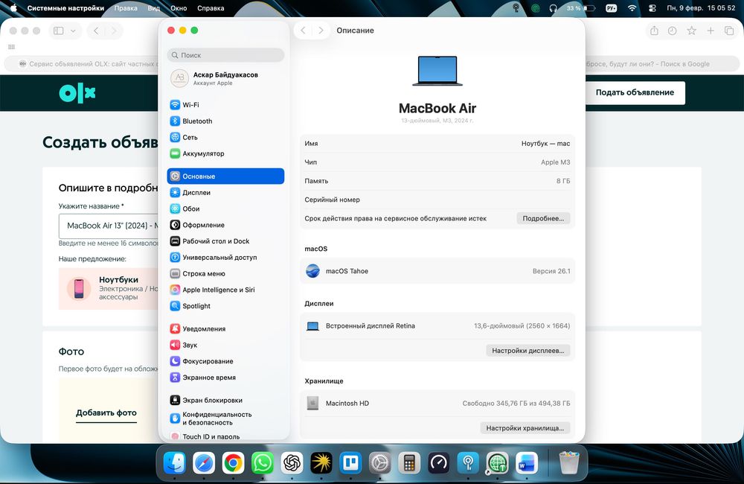Image resolution: width=744 pixels, height=484 pixels.
Task: Open Microsoft Word in the Dock
Action: [x=527, y=462]
